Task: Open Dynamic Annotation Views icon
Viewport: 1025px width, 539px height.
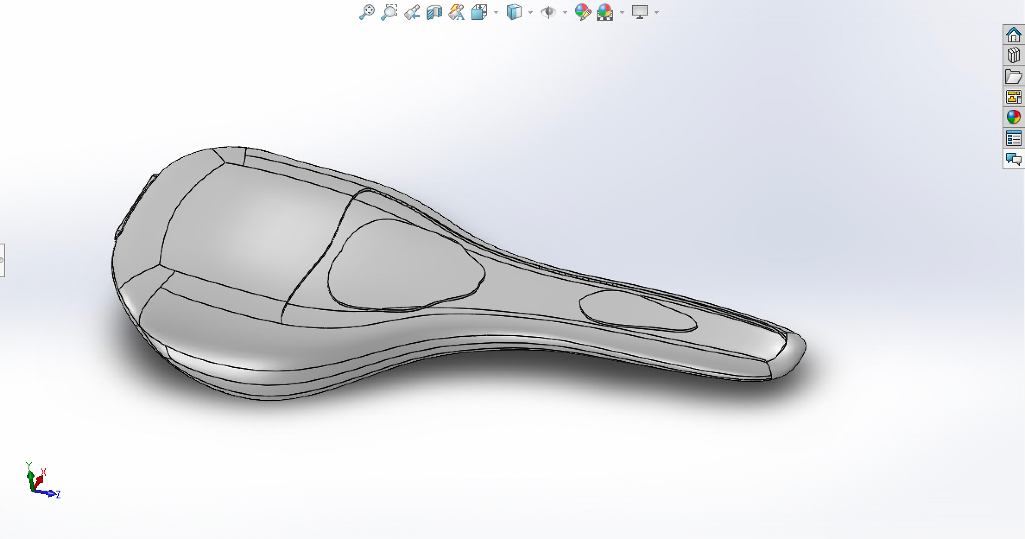Action: coord(456,12)
